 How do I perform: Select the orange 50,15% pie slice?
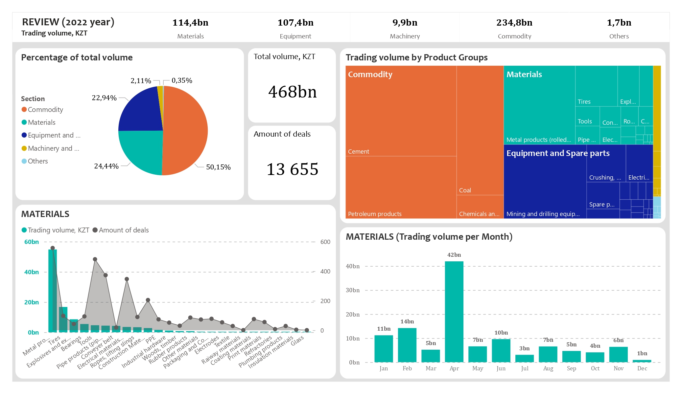tap(186, 131)
